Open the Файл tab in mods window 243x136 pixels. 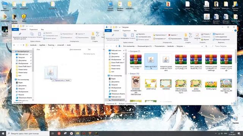coord(15,29)
